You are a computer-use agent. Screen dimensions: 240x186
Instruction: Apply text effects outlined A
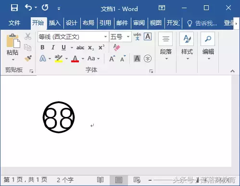click(43, 58)
